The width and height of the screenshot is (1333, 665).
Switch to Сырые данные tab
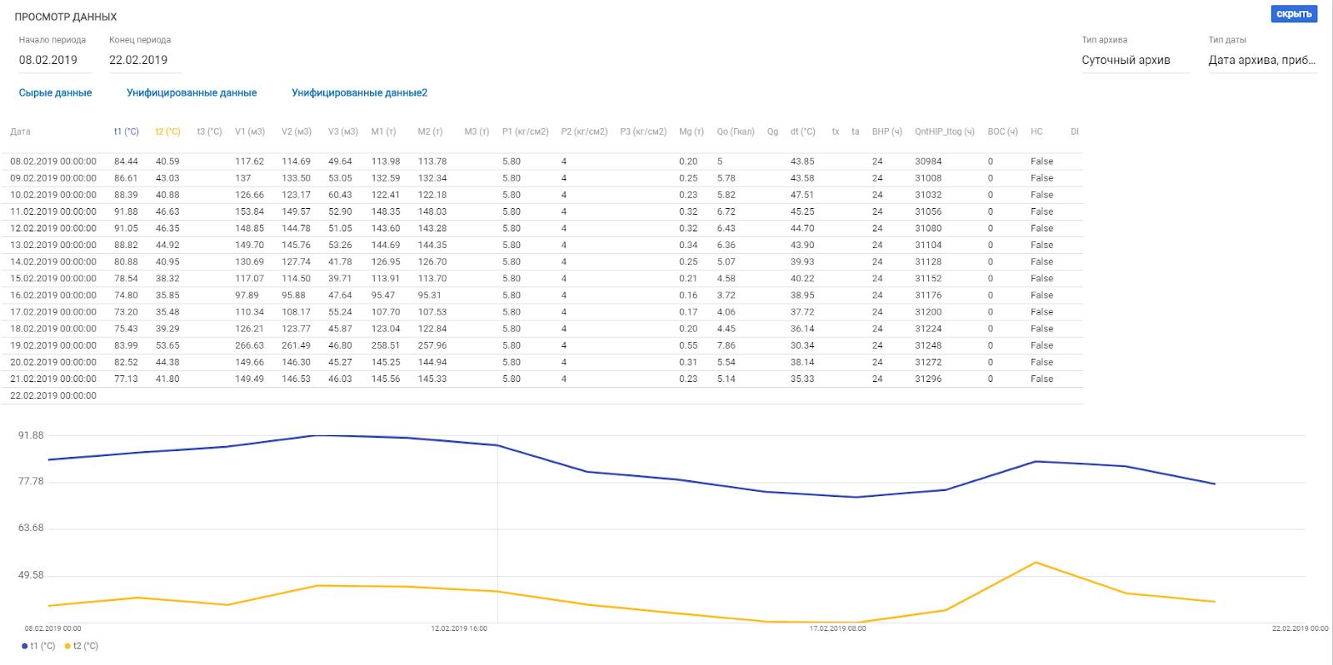(x=55, y=92)
